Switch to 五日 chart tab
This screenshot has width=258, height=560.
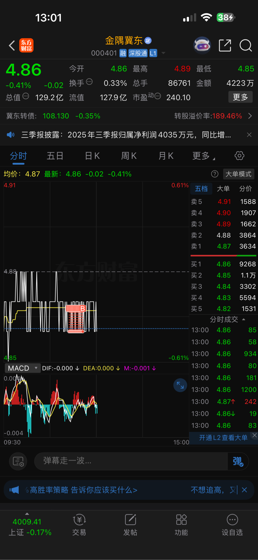click(55, 156)
